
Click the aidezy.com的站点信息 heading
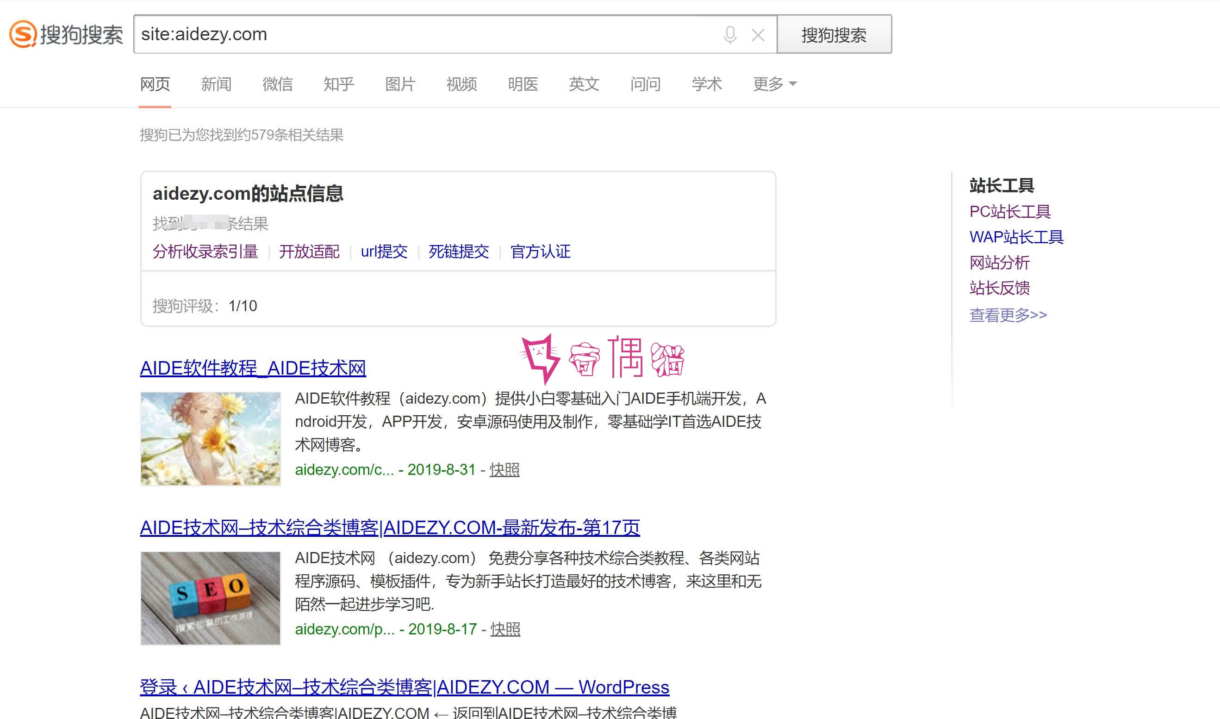(x=248, y=193)
